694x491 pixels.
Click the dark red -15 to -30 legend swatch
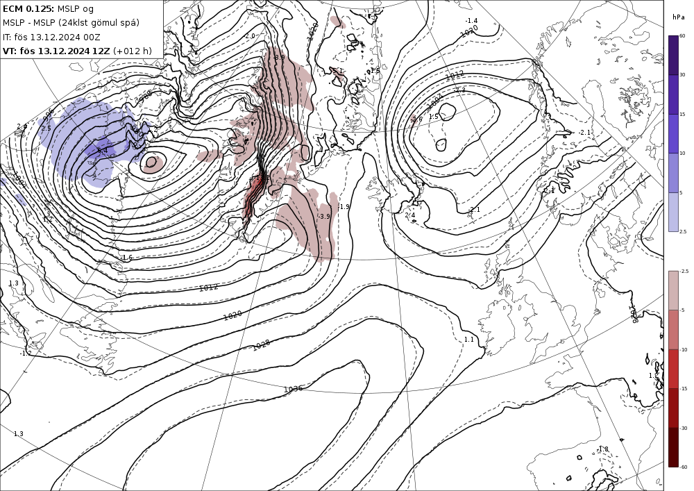(x=673, y=408)
